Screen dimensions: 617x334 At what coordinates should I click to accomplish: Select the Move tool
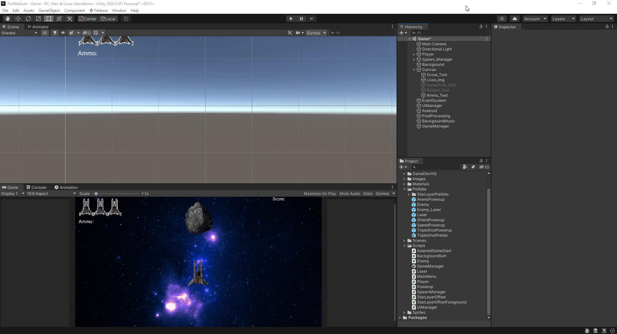pos(18,19)
